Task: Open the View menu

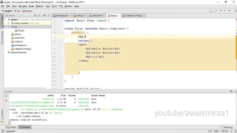Action: click(x=14, y=6)
